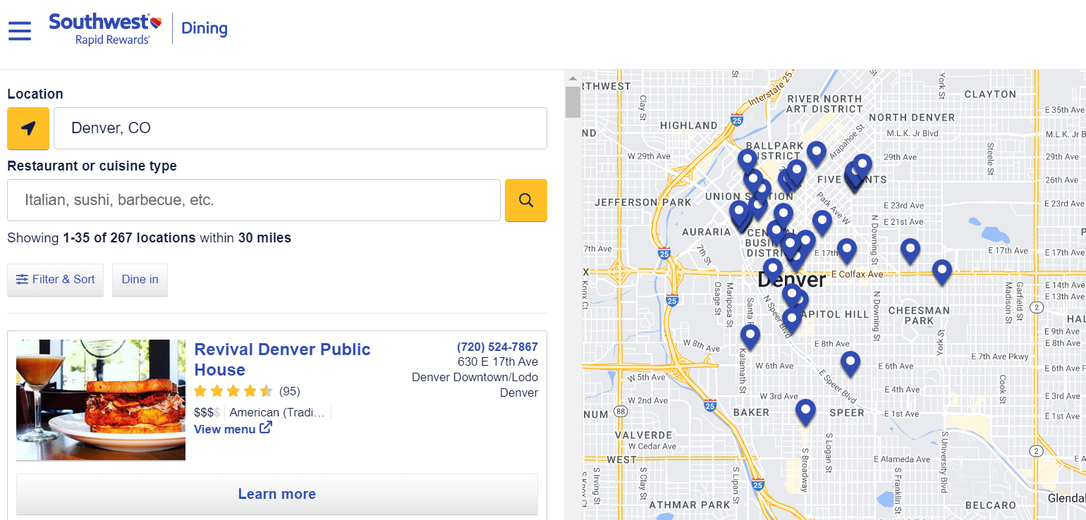This screenshot has width=1086, height=520.
Task: Click the external-link icon beside View menu
Action: [265, 426]
